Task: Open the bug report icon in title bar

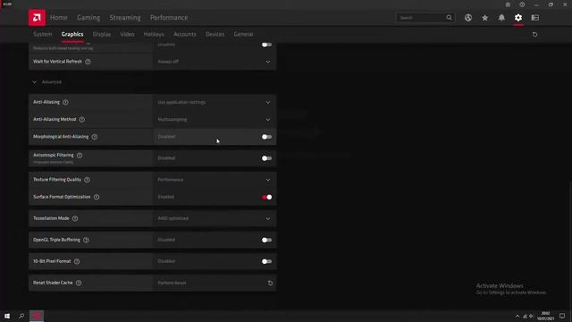Action: pyautogui.click(x=508, y=4)
